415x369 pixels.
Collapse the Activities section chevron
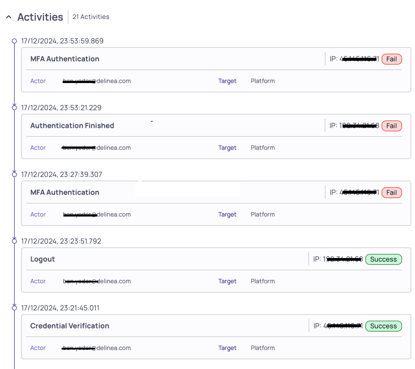(x=9, y=17)
